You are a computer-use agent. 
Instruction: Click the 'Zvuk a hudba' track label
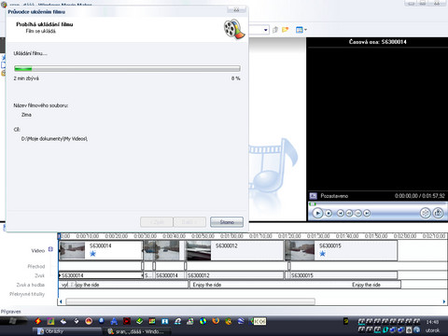click(31, 285)
